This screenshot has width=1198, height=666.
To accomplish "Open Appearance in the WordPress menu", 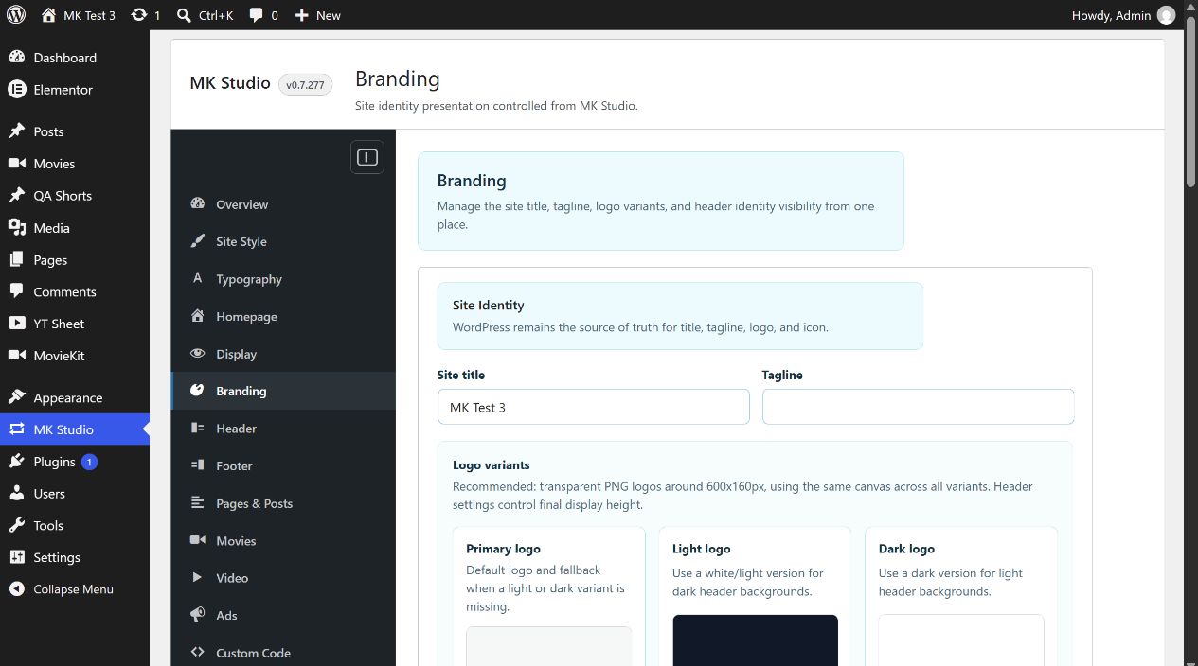I will [75, 398].
